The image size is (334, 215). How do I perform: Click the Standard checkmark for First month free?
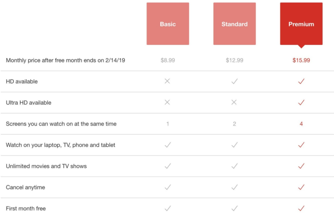tap(234, 208)
